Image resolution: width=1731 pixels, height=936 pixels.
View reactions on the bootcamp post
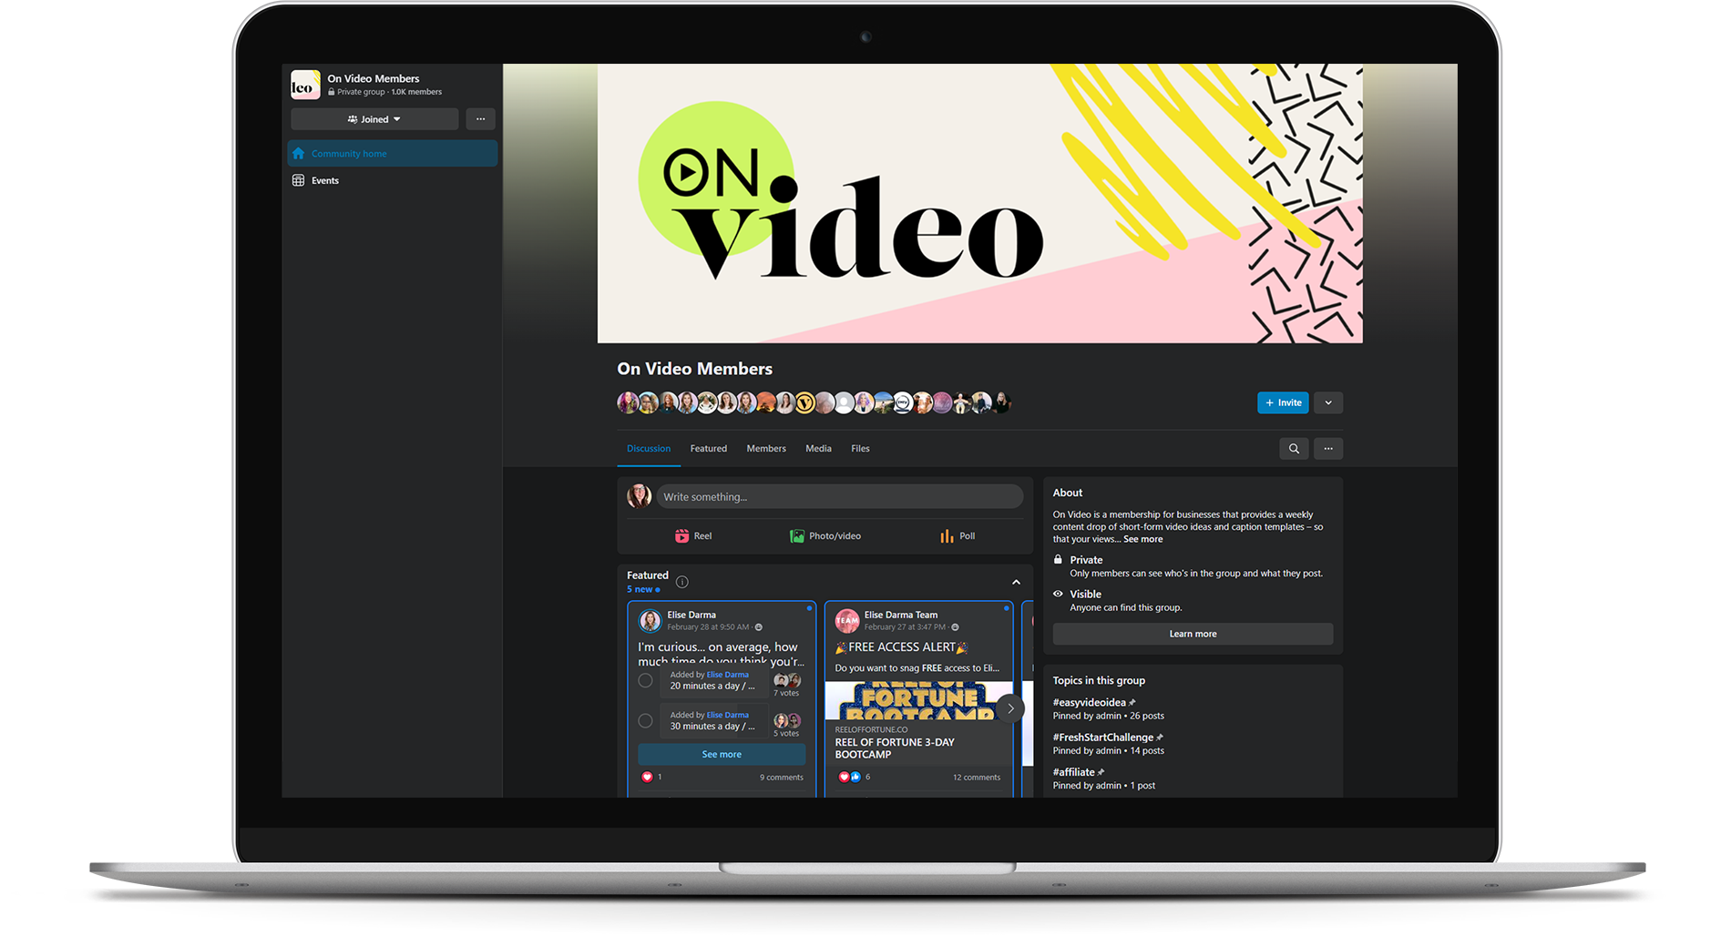tap(850, 777)
